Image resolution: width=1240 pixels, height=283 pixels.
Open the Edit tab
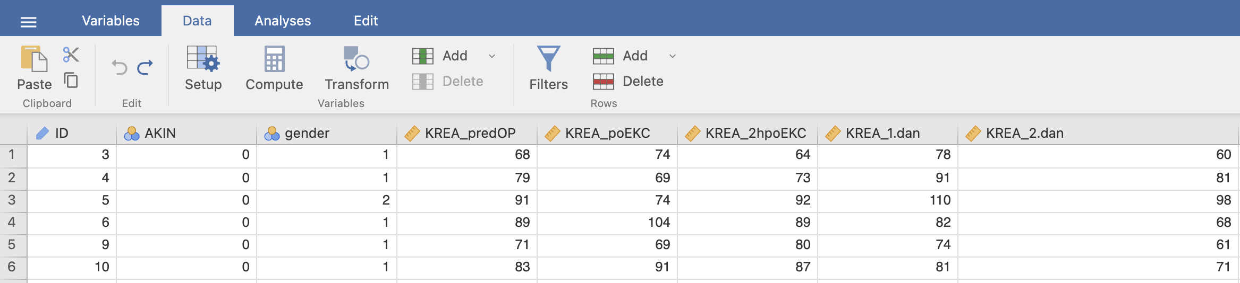366,21
